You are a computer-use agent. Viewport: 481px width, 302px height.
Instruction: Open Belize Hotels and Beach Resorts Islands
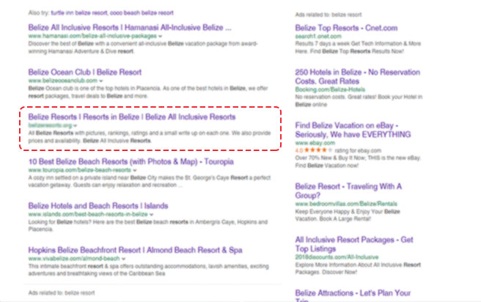(98, 206)
